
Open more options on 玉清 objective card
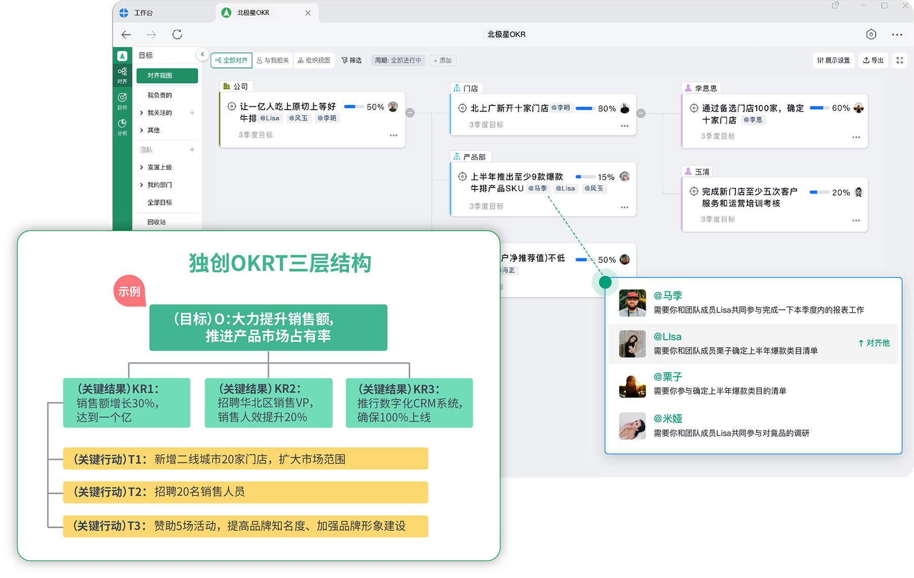(856, 221)
